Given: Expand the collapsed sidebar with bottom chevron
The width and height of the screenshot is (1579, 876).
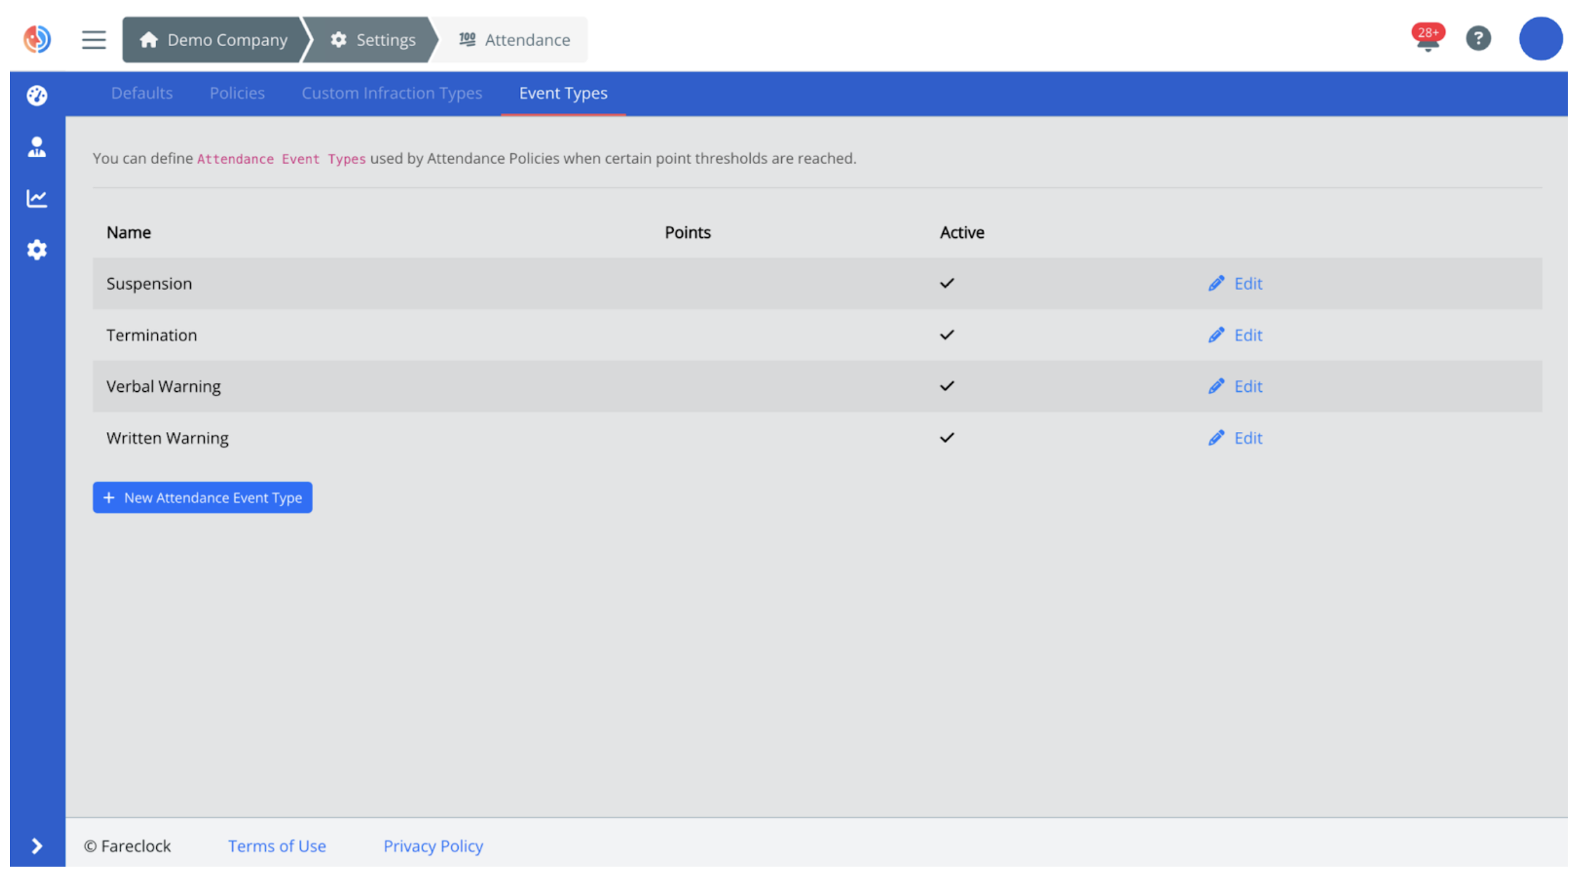Looking at the screenshot, I should point(36,846).
